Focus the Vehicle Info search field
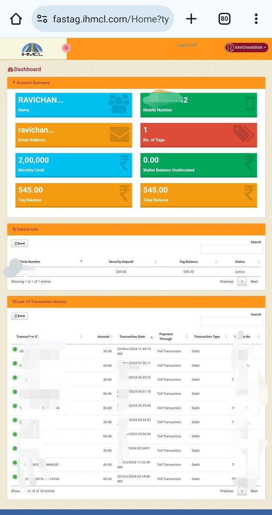The width and height of the screenshot is (272, 515). (x=231, y=249)
